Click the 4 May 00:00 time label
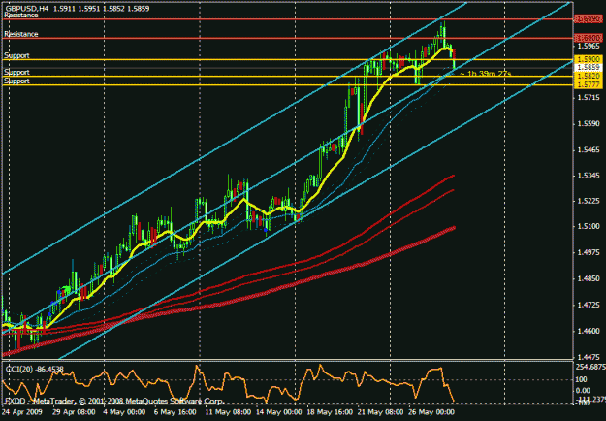 [124, 412]
